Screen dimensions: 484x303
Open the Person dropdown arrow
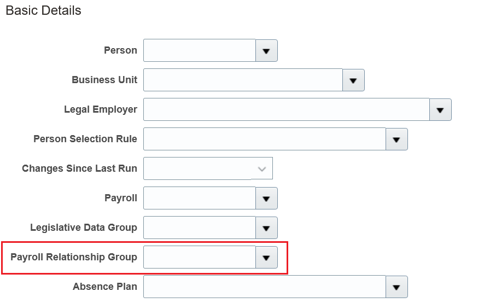click(266, 50)
